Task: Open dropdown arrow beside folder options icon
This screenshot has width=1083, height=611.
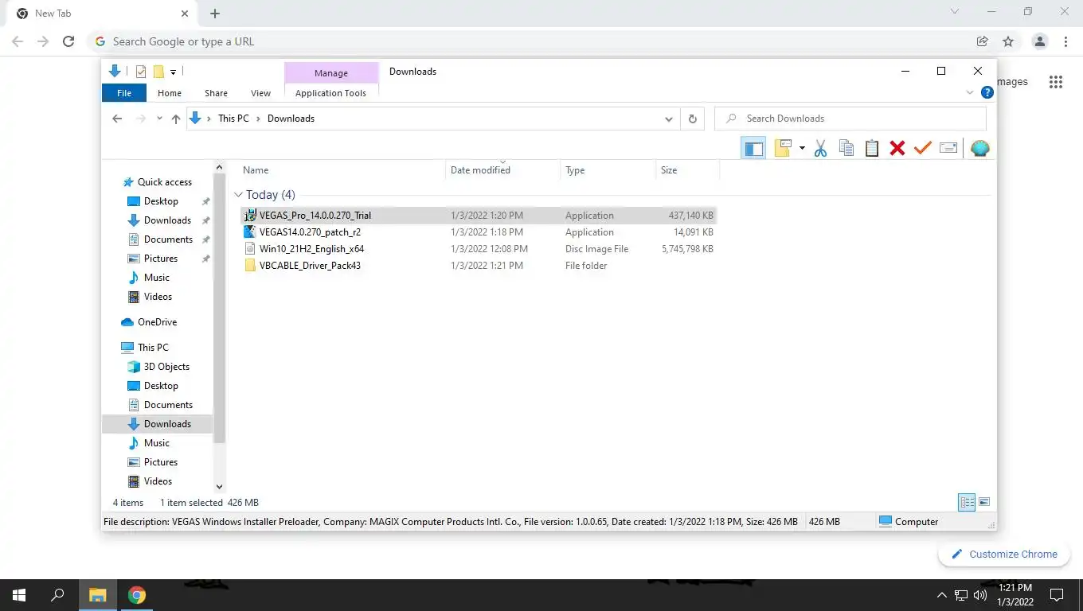Action: click(x=801, y=149)
